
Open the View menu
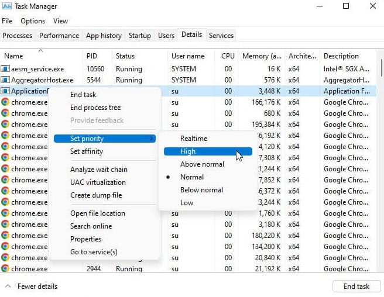[60, 21]
